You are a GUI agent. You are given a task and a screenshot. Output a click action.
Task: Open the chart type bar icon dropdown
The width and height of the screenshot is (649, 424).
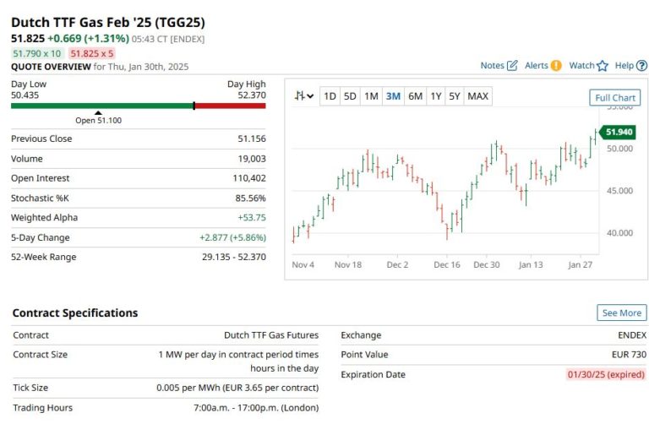303,96
